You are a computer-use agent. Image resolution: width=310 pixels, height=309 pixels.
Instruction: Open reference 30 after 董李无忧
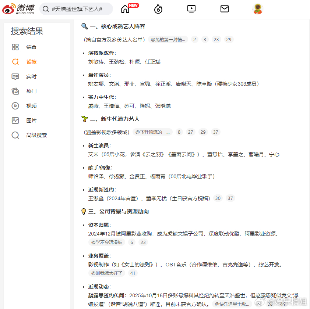point(218,198)
